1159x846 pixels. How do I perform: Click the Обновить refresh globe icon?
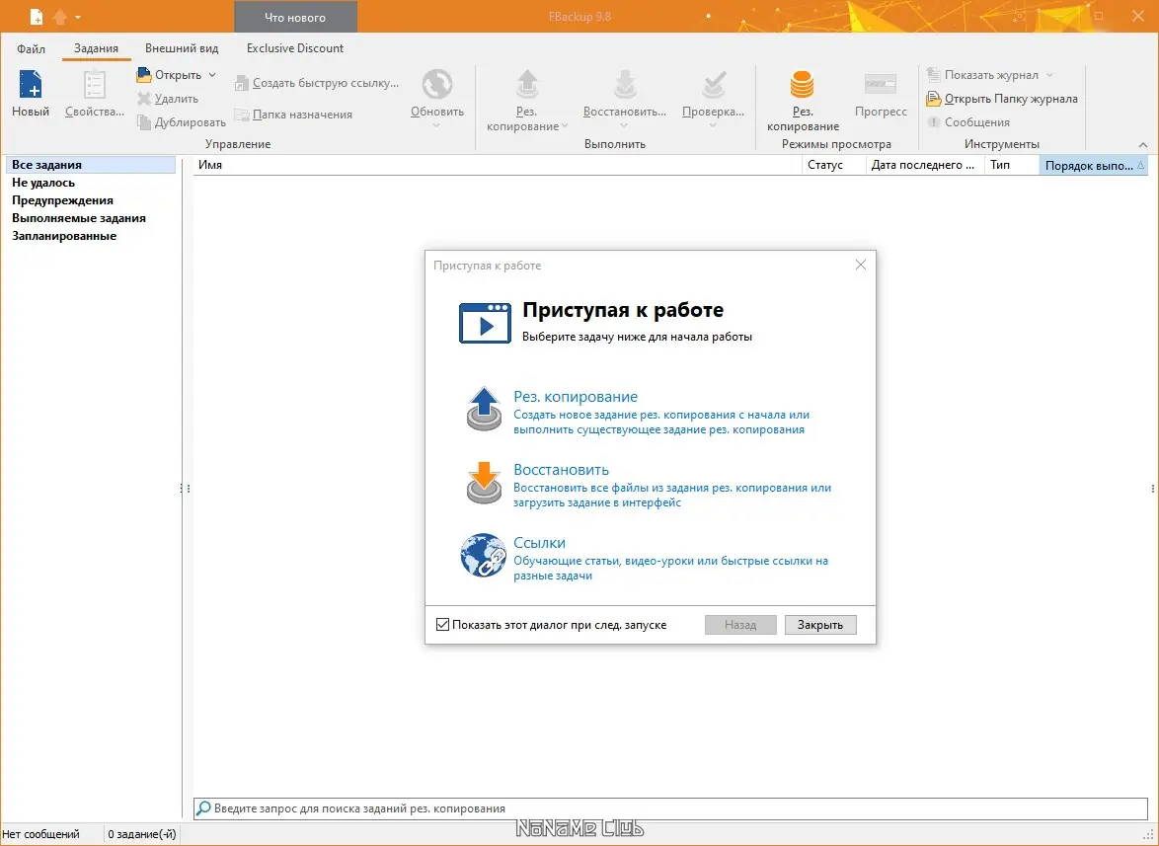(436, 84)
